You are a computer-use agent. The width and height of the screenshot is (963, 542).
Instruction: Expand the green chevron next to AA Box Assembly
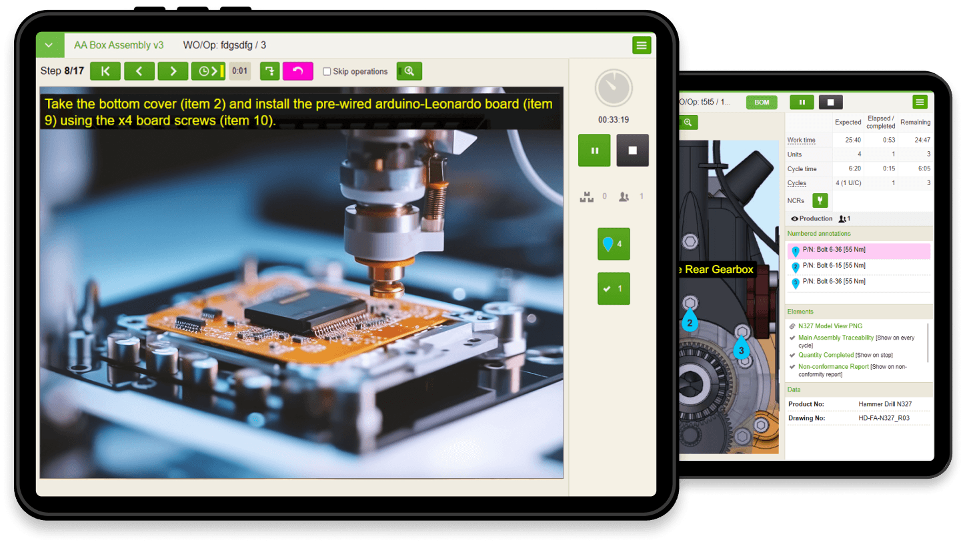coord(49,45)
